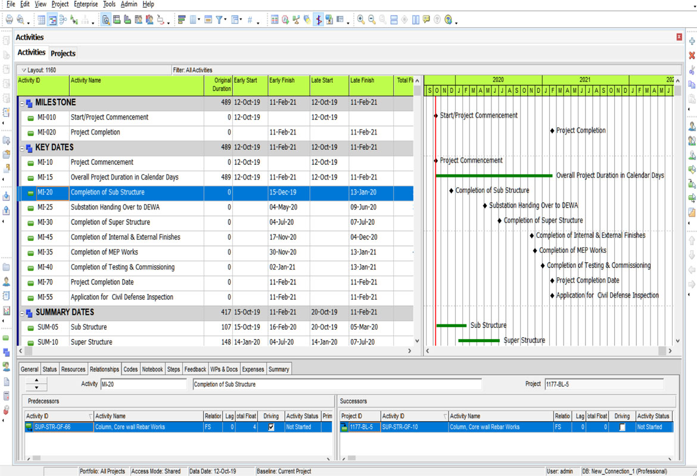Sort by the Late Finish column header

[x=371, y=85]
